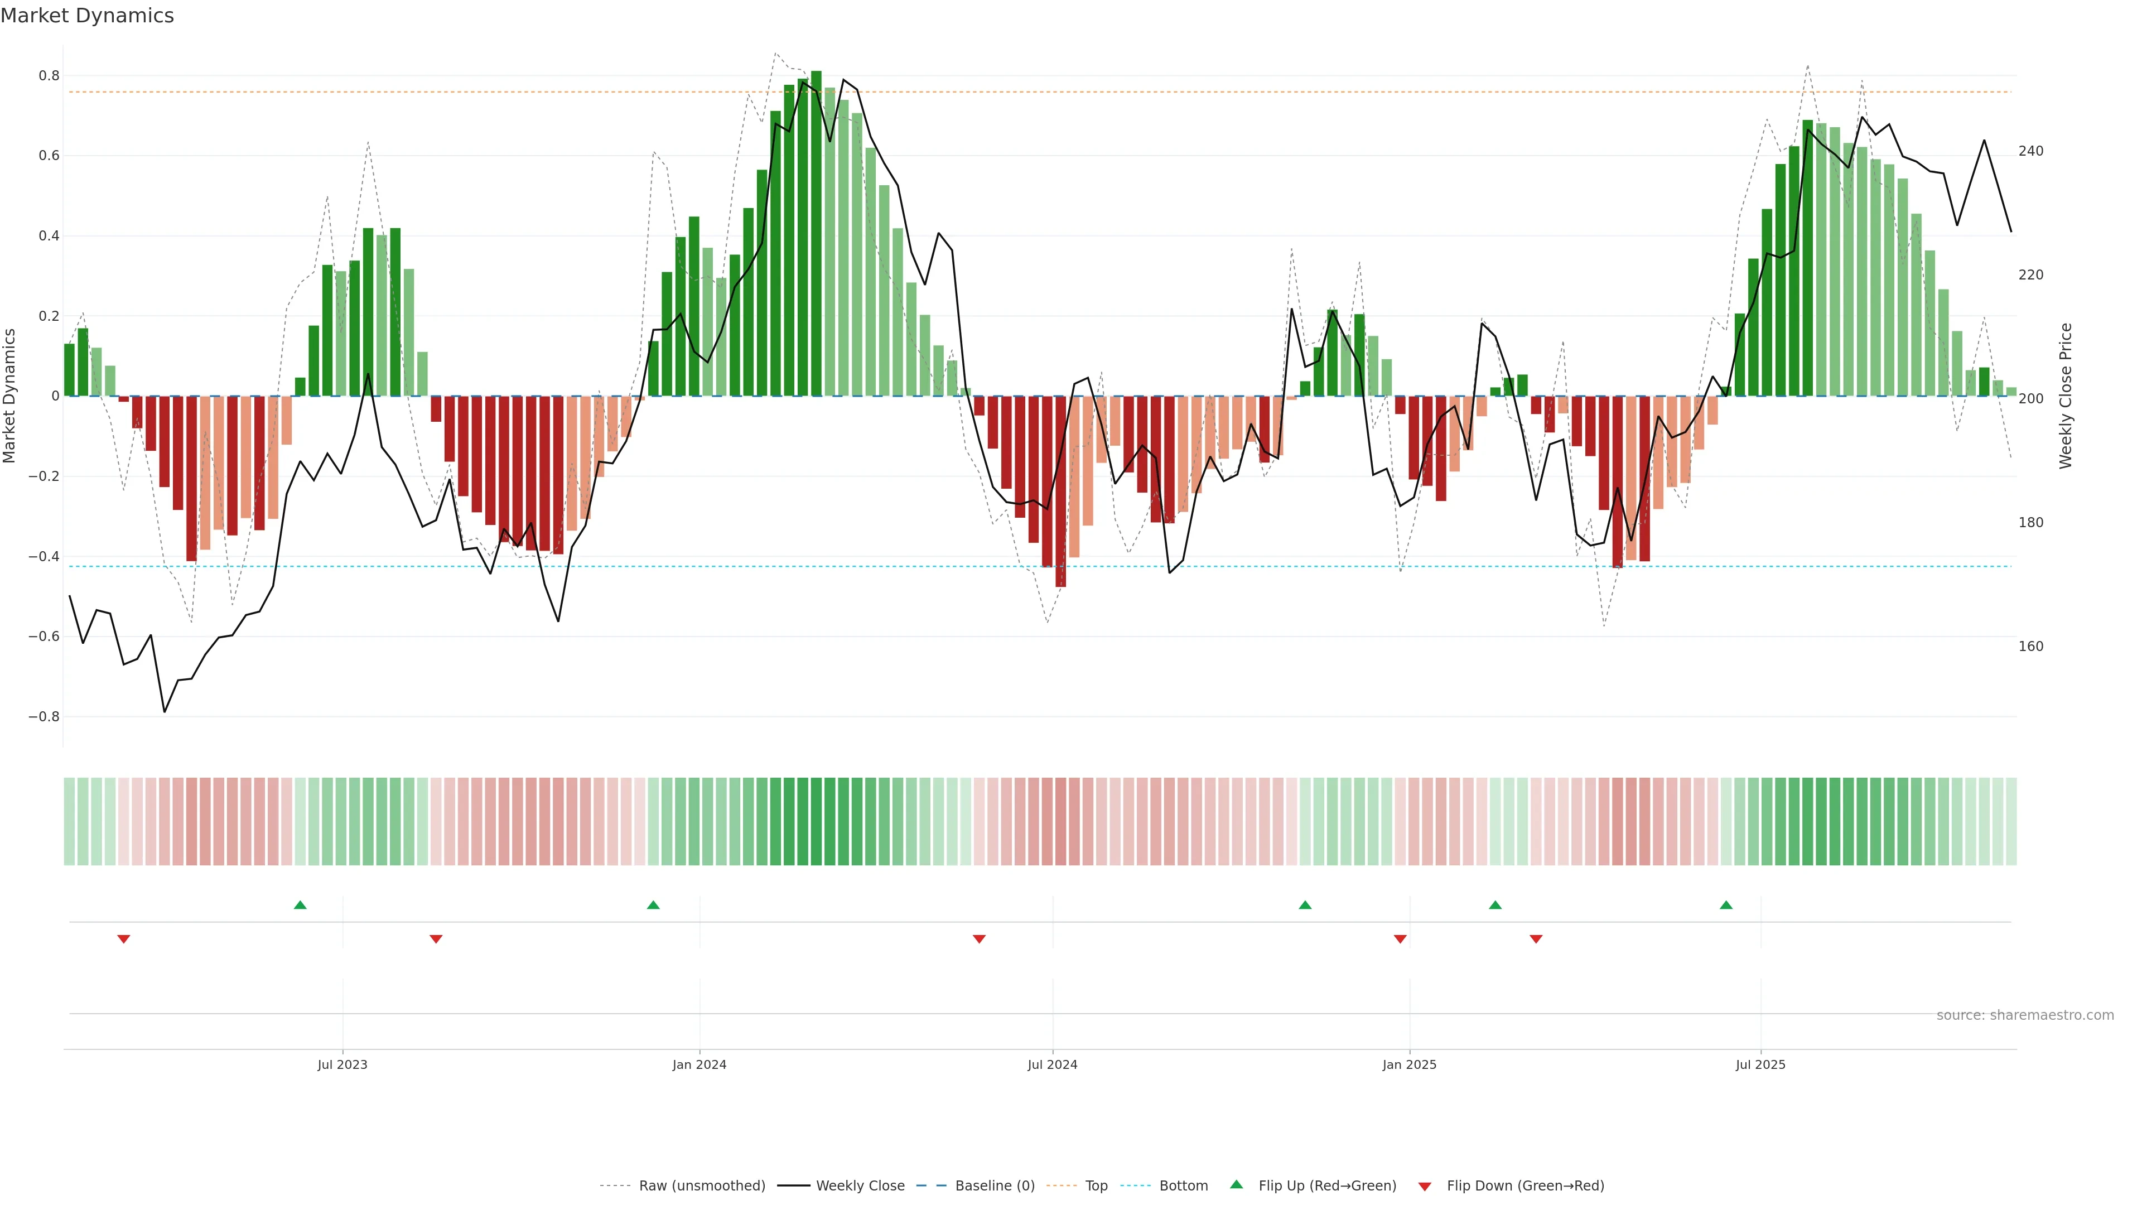
Task: Click the red Flip Down triangle just before Jan 2025
Action: (1400, 939)
